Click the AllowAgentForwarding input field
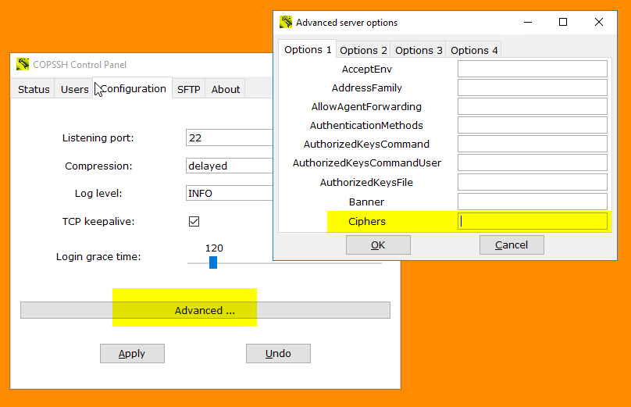631x407 pixels. 533,106
